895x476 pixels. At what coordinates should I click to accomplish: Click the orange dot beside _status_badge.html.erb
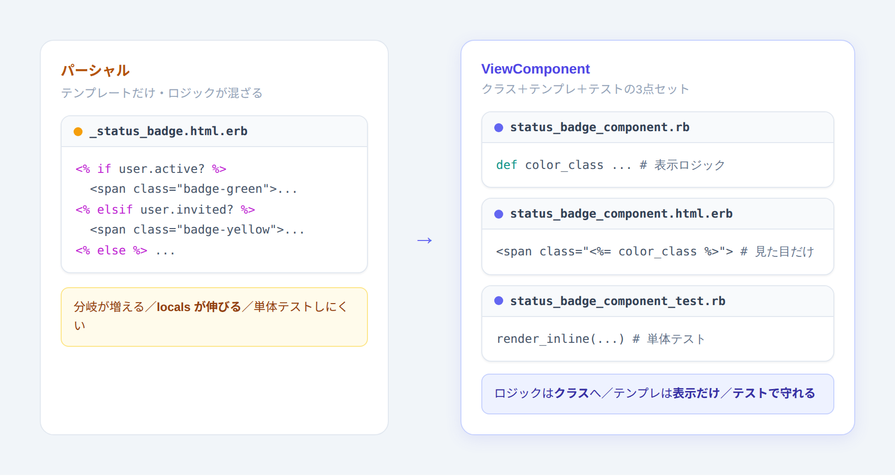tap(78, 132)
